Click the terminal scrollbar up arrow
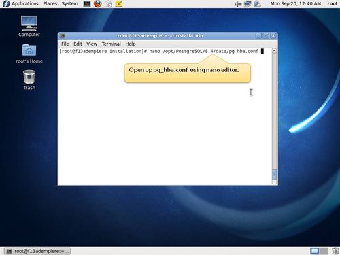340x255 pixels. point(274,51)
